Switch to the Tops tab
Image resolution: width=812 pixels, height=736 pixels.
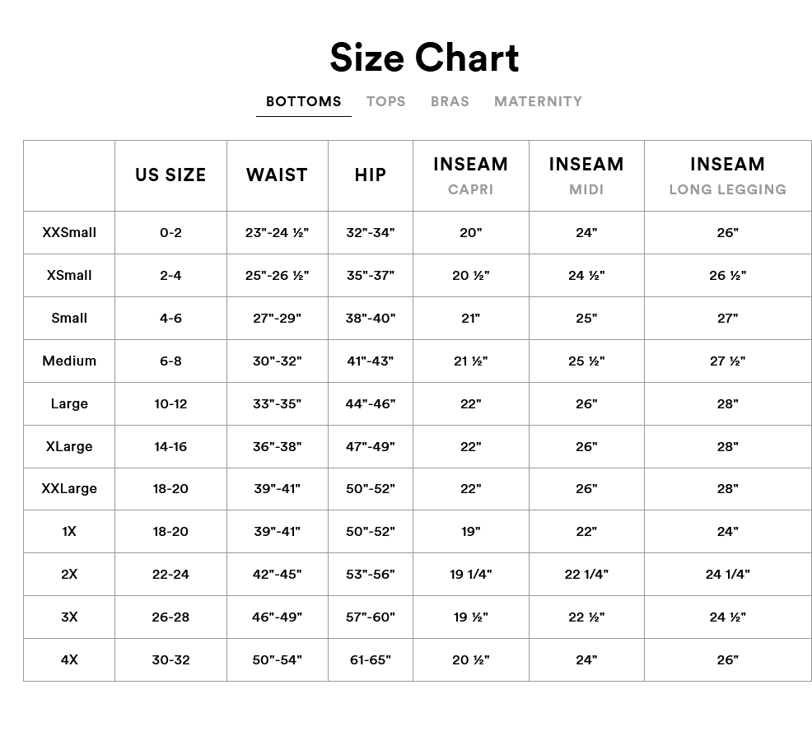385,101
